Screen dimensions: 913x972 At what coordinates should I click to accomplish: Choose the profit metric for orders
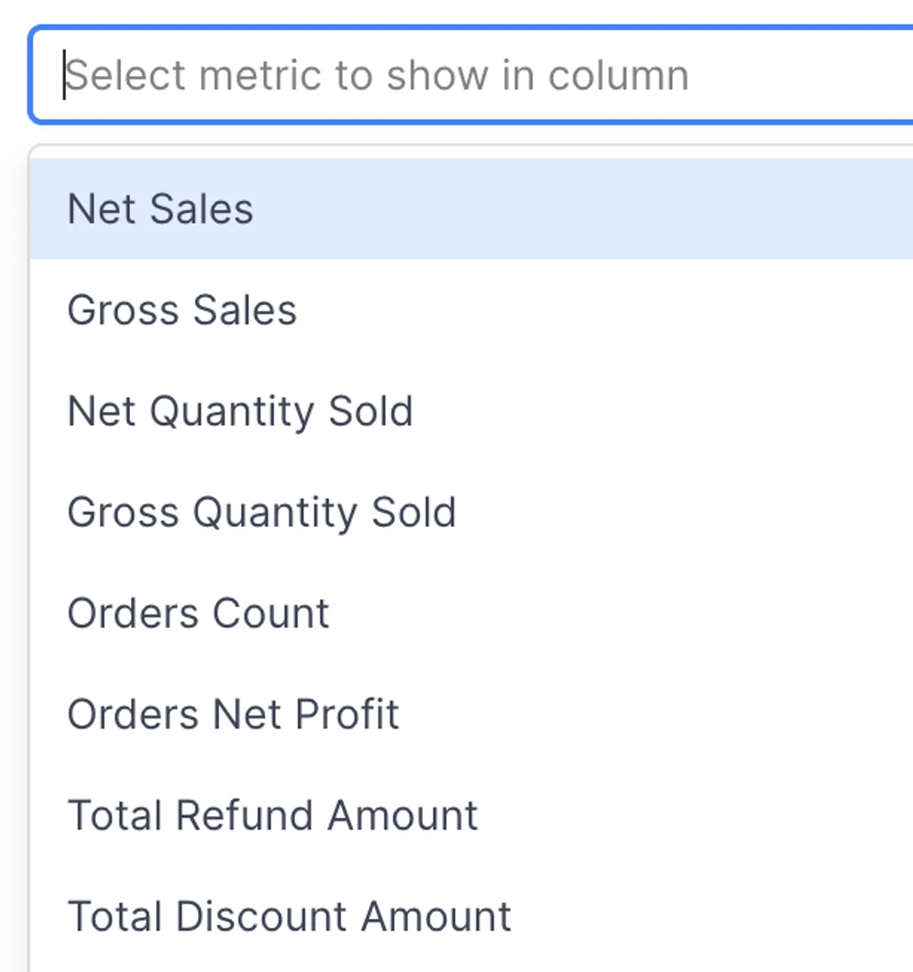tap(233, 713)
